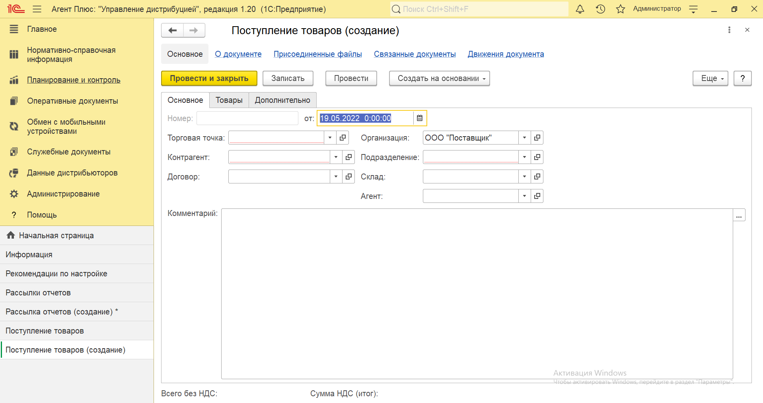Switch to Рассылки отчетов window
Image resolution: width=763 pixels, height=403 pixels.
[x=77, y=293]
